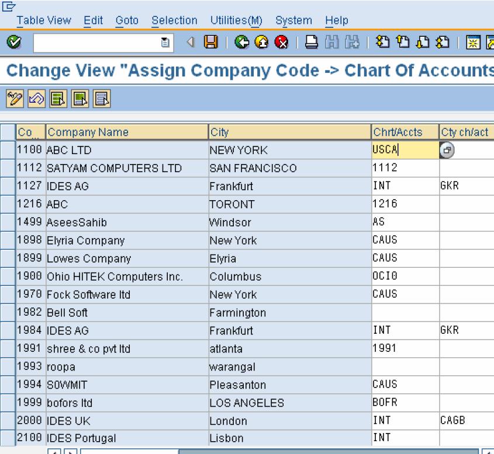Select row for company code 1100
The image size is (494, 454).
[x=8, y=149]
